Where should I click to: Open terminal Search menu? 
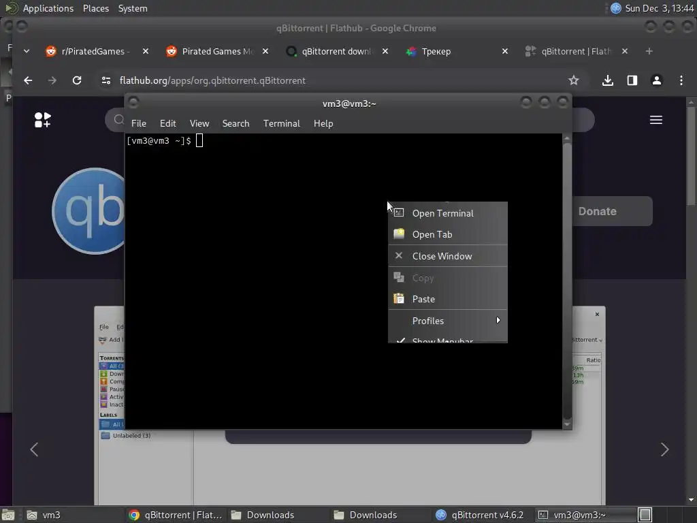click(236, 124)
